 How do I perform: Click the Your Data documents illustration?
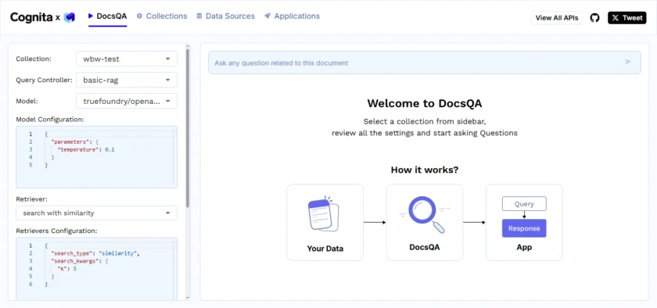click(323, 213)
